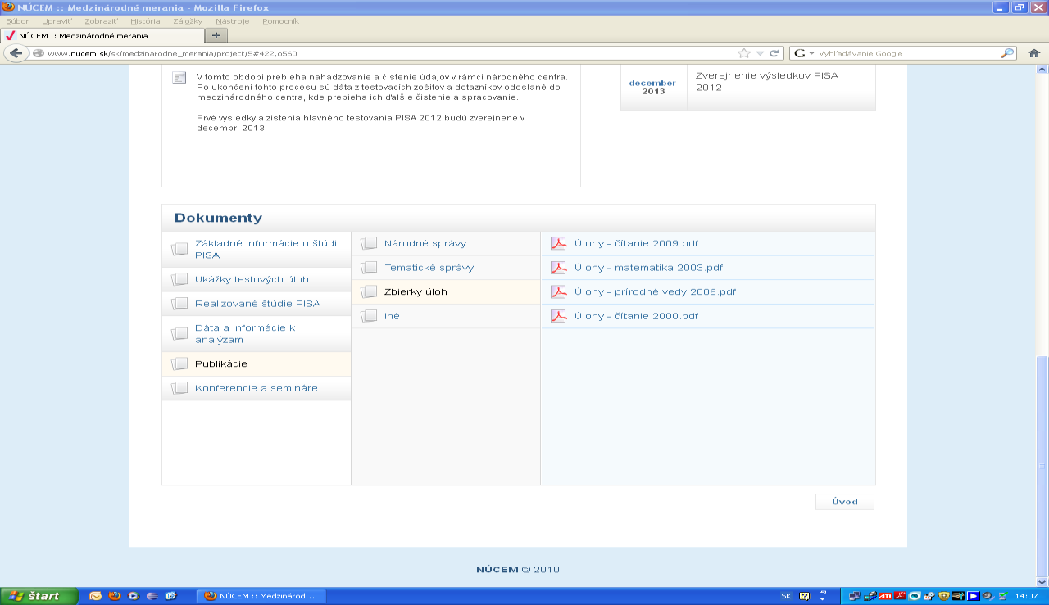This screenshot has height=605, width=1049.
Task: Open the Súbor menu
Action: (x=17, y=20)
